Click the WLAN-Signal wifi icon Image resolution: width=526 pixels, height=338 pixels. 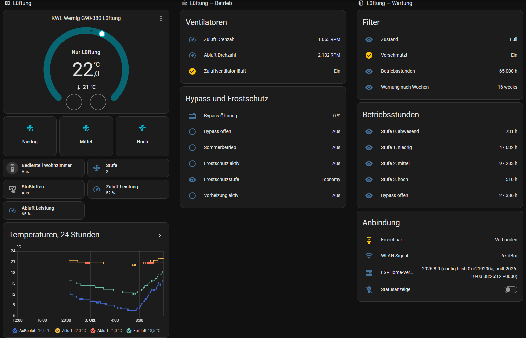(x=369, y=256)
